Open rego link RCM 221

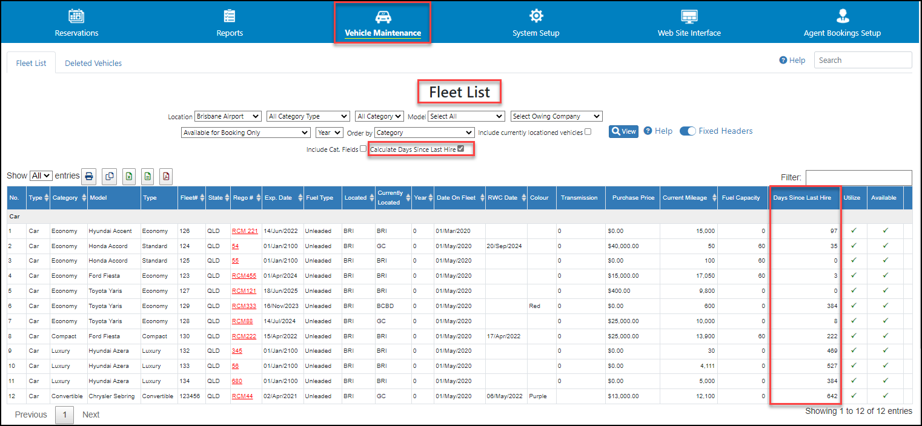click(x=245, y=231)
